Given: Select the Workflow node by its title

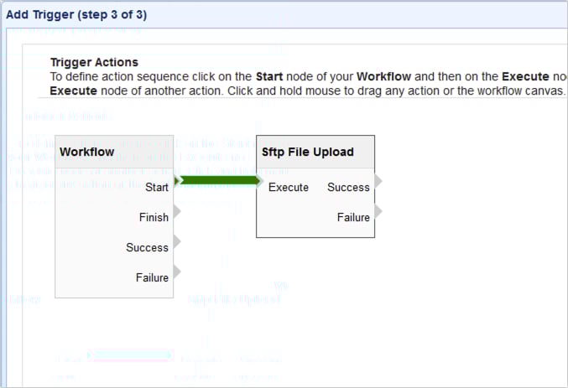Looking at the screenshot, I should 87,152.
